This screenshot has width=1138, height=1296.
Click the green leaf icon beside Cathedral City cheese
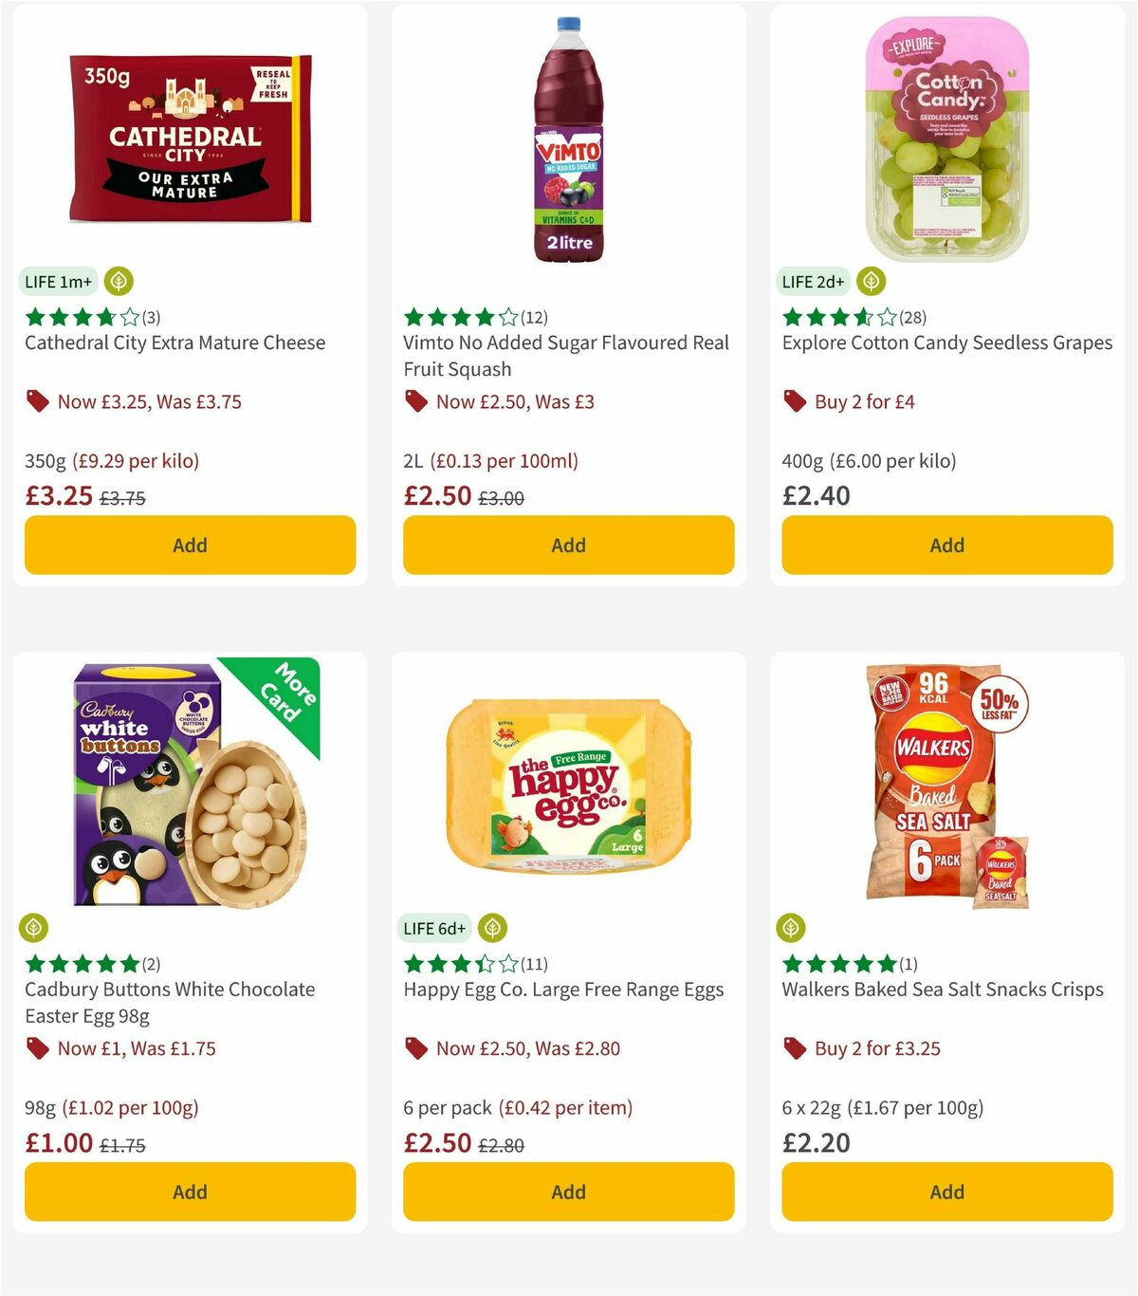(x=118, y=281)
